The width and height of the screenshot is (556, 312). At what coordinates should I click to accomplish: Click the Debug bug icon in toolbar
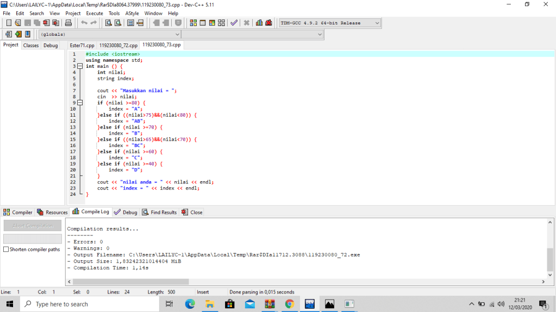(269, 23)
